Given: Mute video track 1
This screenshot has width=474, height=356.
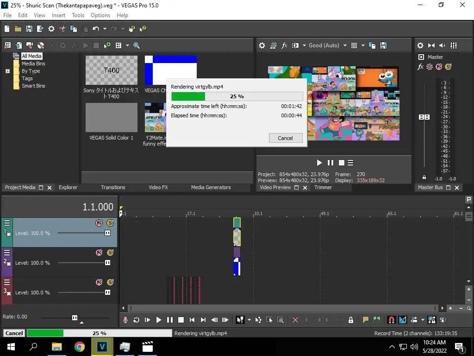Looking at the screenshot, I should [x=99, y=223].
